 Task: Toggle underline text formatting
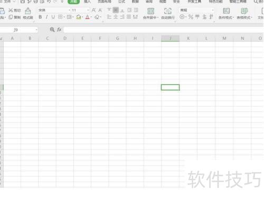tap(53, 17)
